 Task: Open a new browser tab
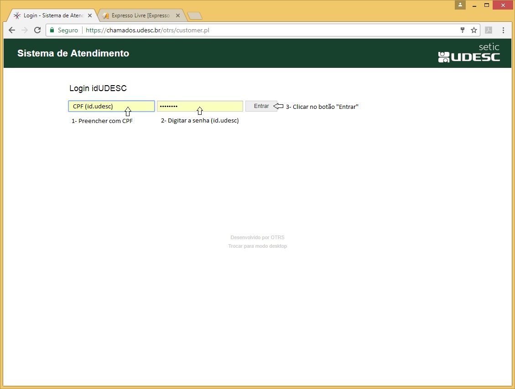[x=195, y=16]
